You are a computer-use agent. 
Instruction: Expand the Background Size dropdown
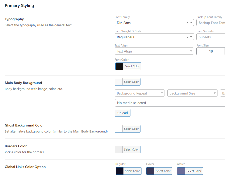[192, 93]
